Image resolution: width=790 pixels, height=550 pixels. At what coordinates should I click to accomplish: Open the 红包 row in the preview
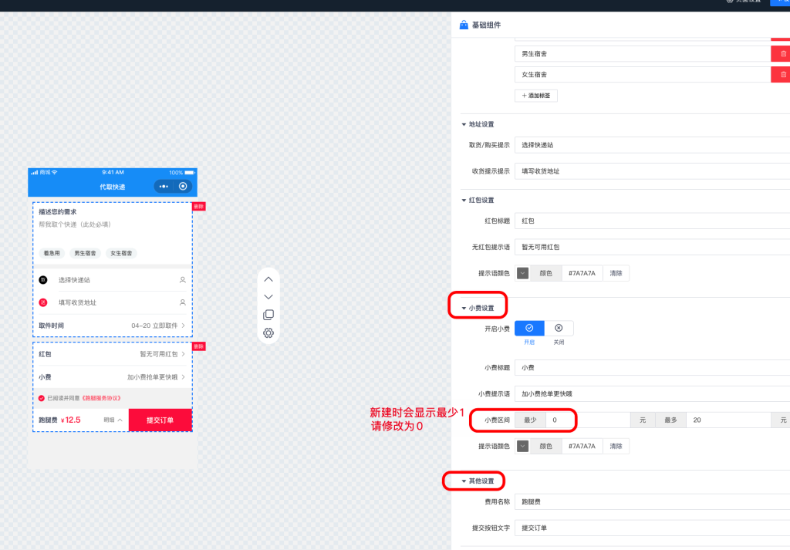[x=113, y=354]
